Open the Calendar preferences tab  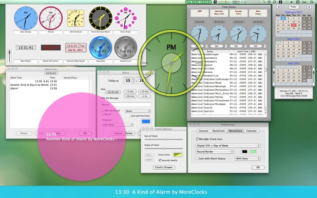pyautogui.click(x=252, y=131)
